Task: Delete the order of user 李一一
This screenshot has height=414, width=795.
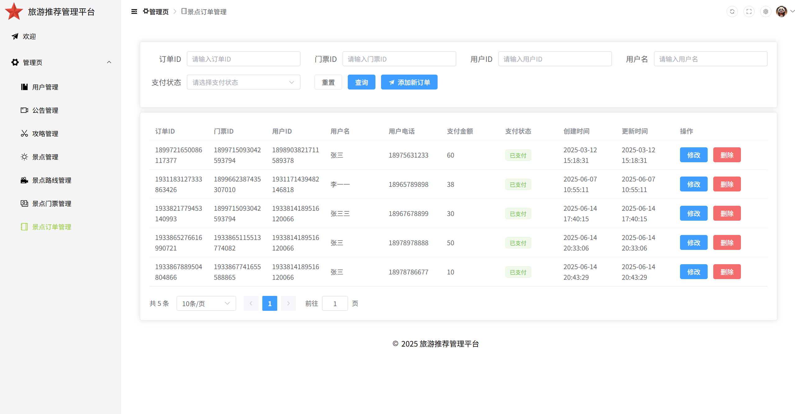Action: [727, 184]
